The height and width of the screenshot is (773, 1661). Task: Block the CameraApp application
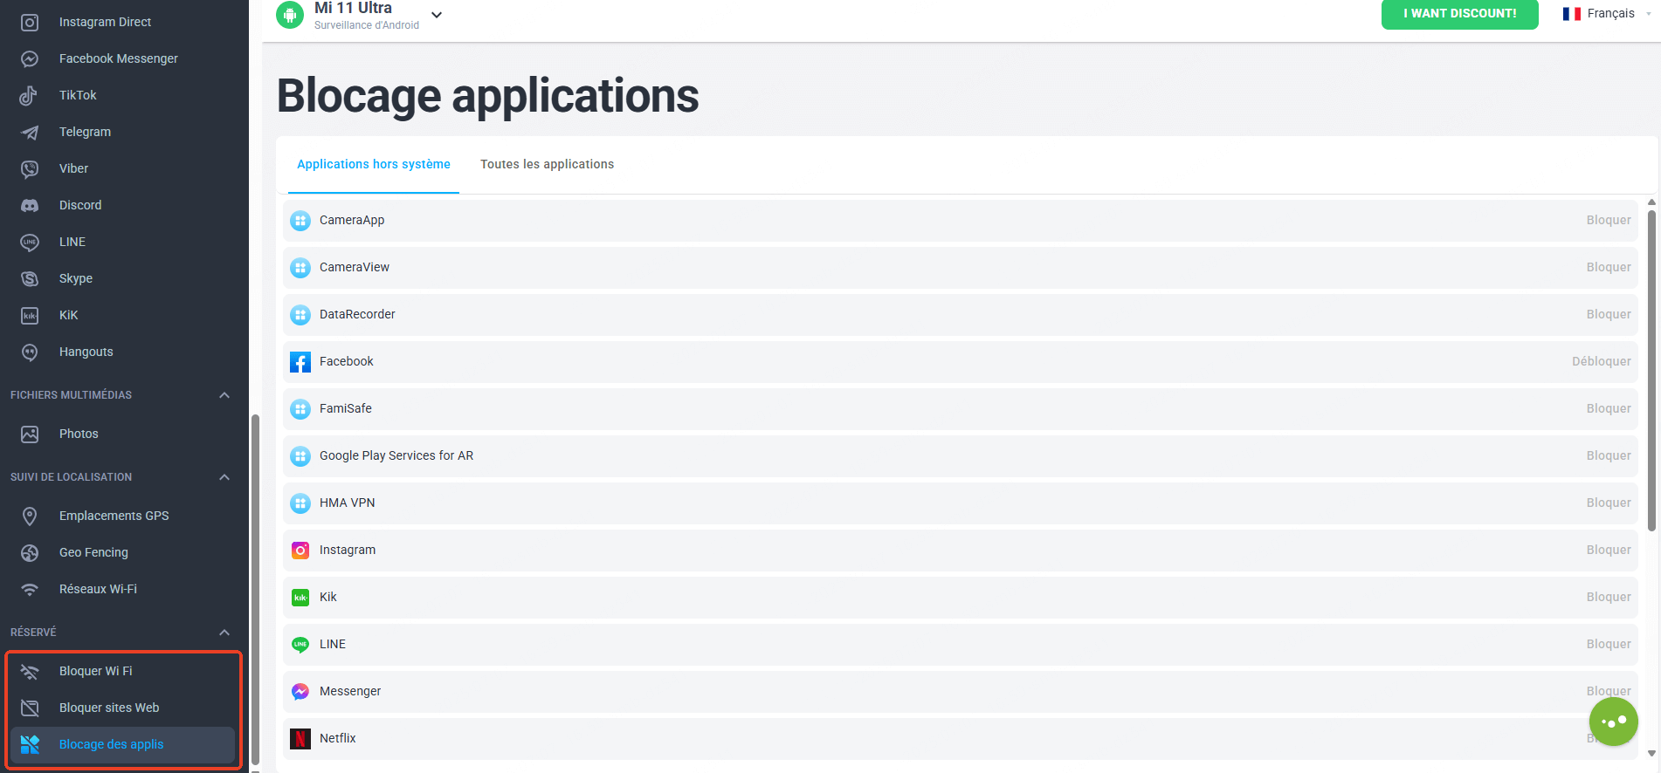1609,220
